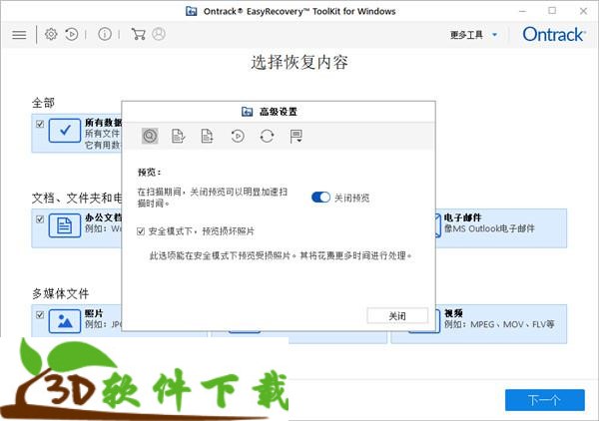Toggle the 所有数据 checkbox

pos(40,124)
